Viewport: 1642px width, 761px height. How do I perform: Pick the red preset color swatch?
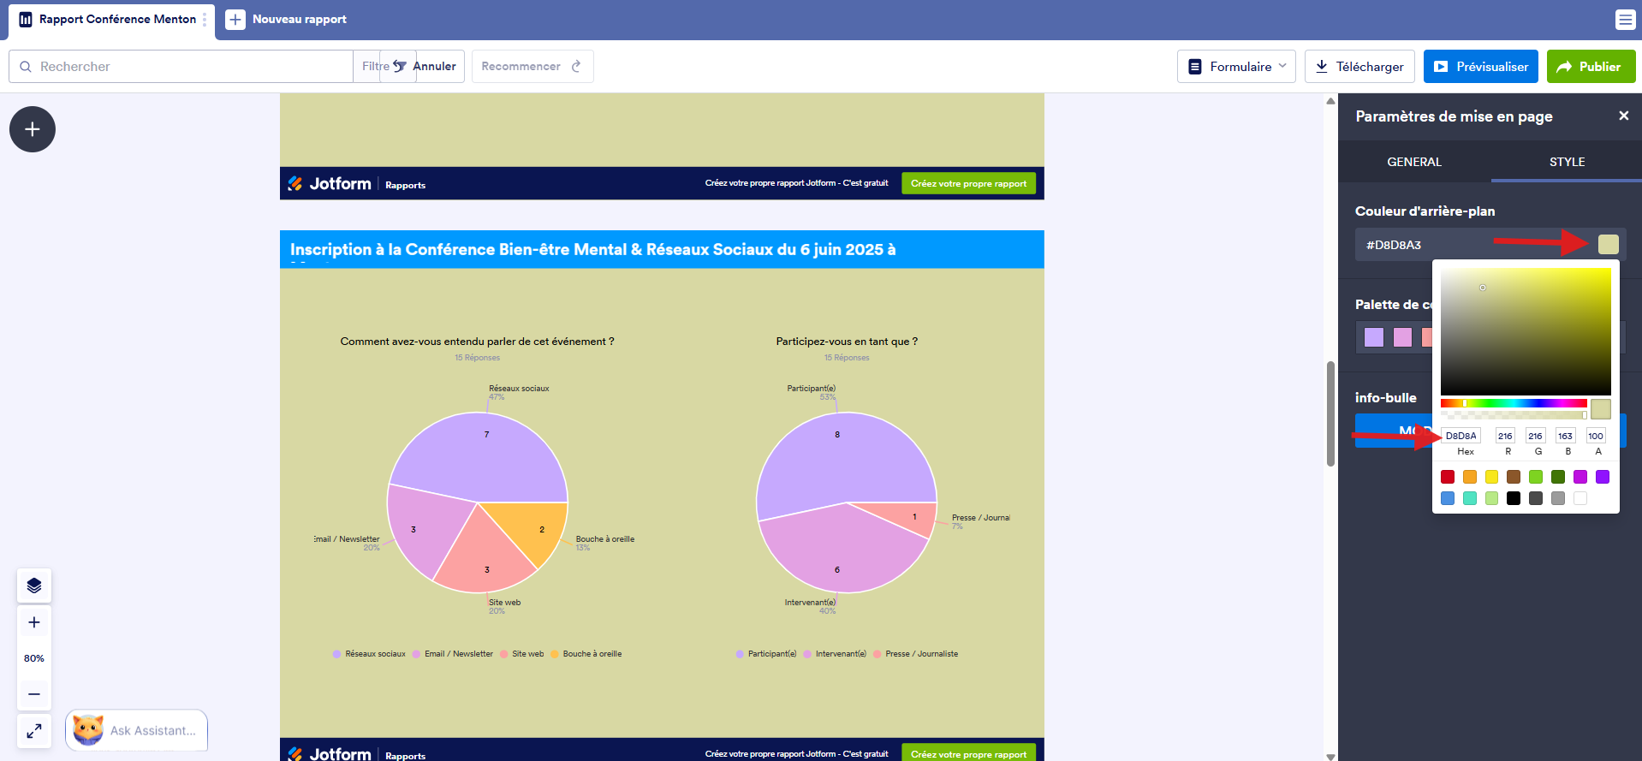point(1448,477)
